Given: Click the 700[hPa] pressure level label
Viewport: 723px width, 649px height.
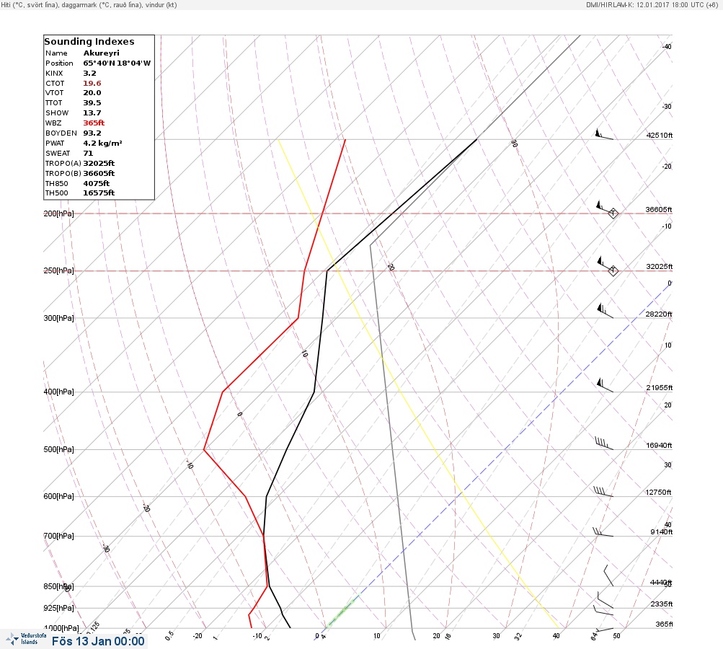Looking at the screenshot, I should click(58, 536).
